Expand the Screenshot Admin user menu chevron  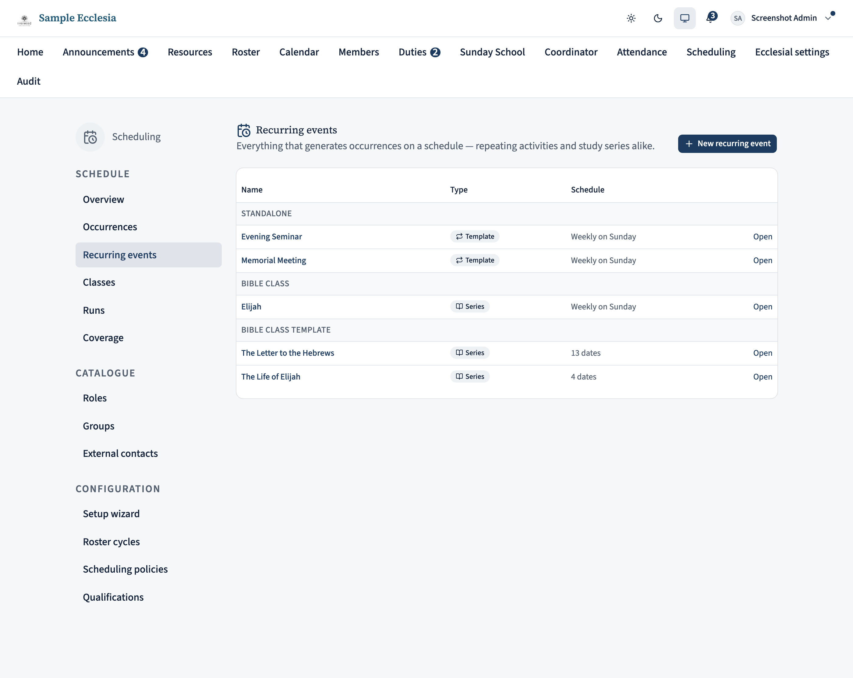click(828, 18)
